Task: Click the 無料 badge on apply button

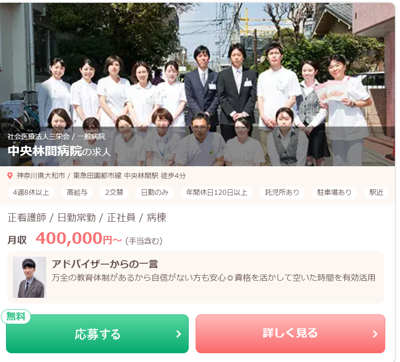Action: (x=16, y=317)
